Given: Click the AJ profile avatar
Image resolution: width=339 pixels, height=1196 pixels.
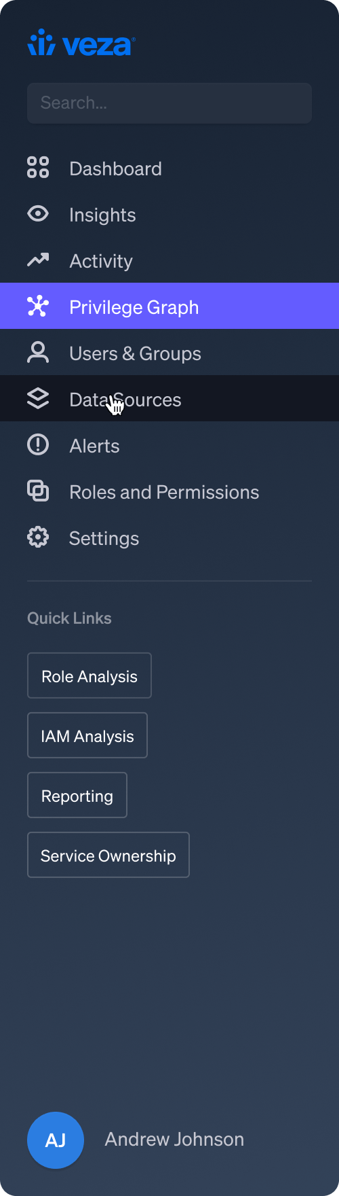Looking at the screenshot, I should (x=56, y=1140).
